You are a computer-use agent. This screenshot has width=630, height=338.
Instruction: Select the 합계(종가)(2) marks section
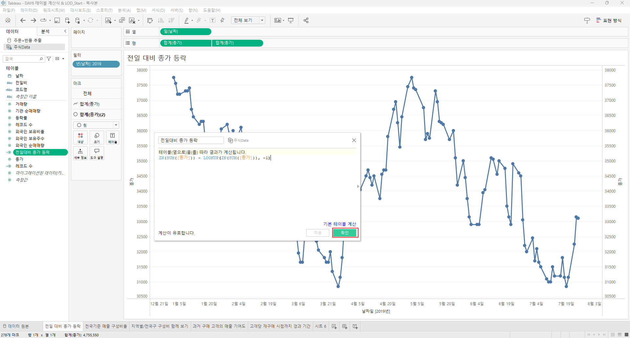click(x=96, y=114)
